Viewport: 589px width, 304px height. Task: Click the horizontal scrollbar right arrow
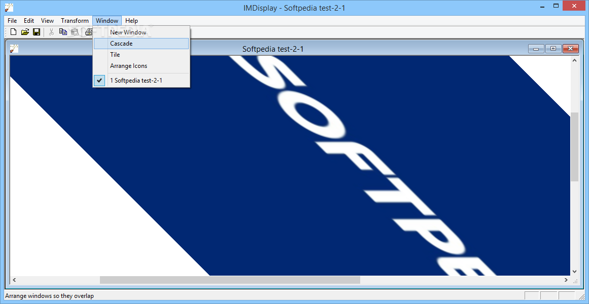[567, 280]
